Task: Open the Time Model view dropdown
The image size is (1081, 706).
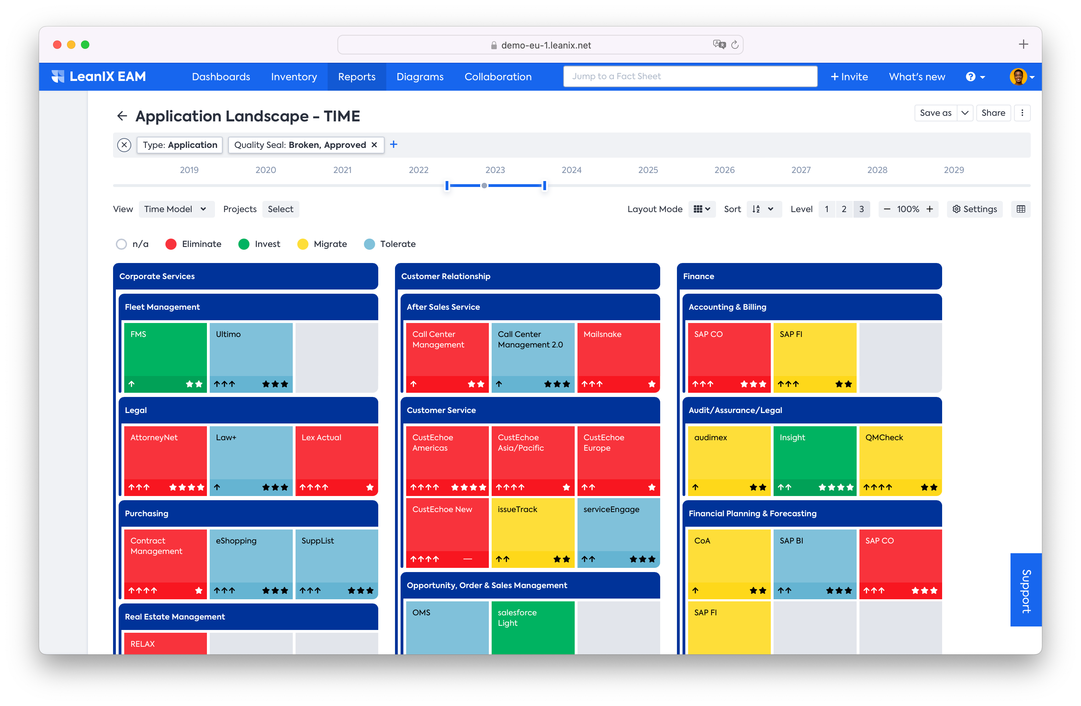Action: pyautogui.click(x=176, y=209)
